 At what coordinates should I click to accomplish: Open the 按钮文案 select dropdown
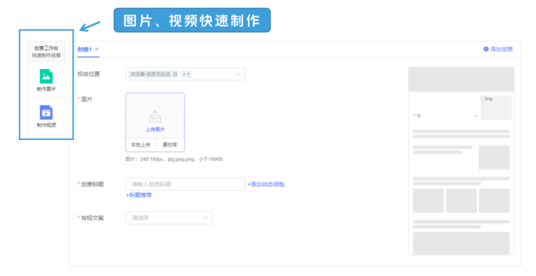coord(169,218)
